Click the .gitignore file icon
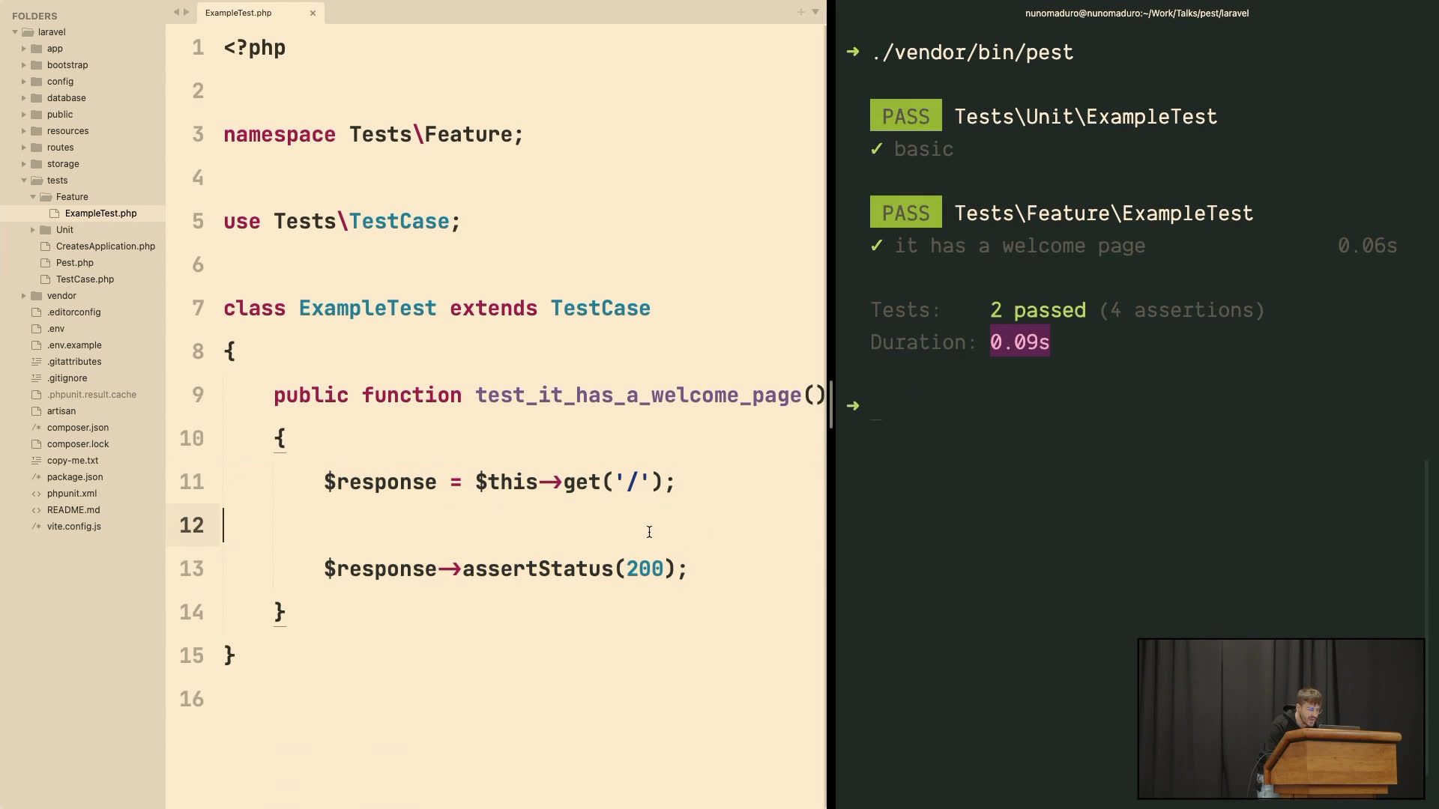This screenshot has height=809, width=1439. (36, 378)
